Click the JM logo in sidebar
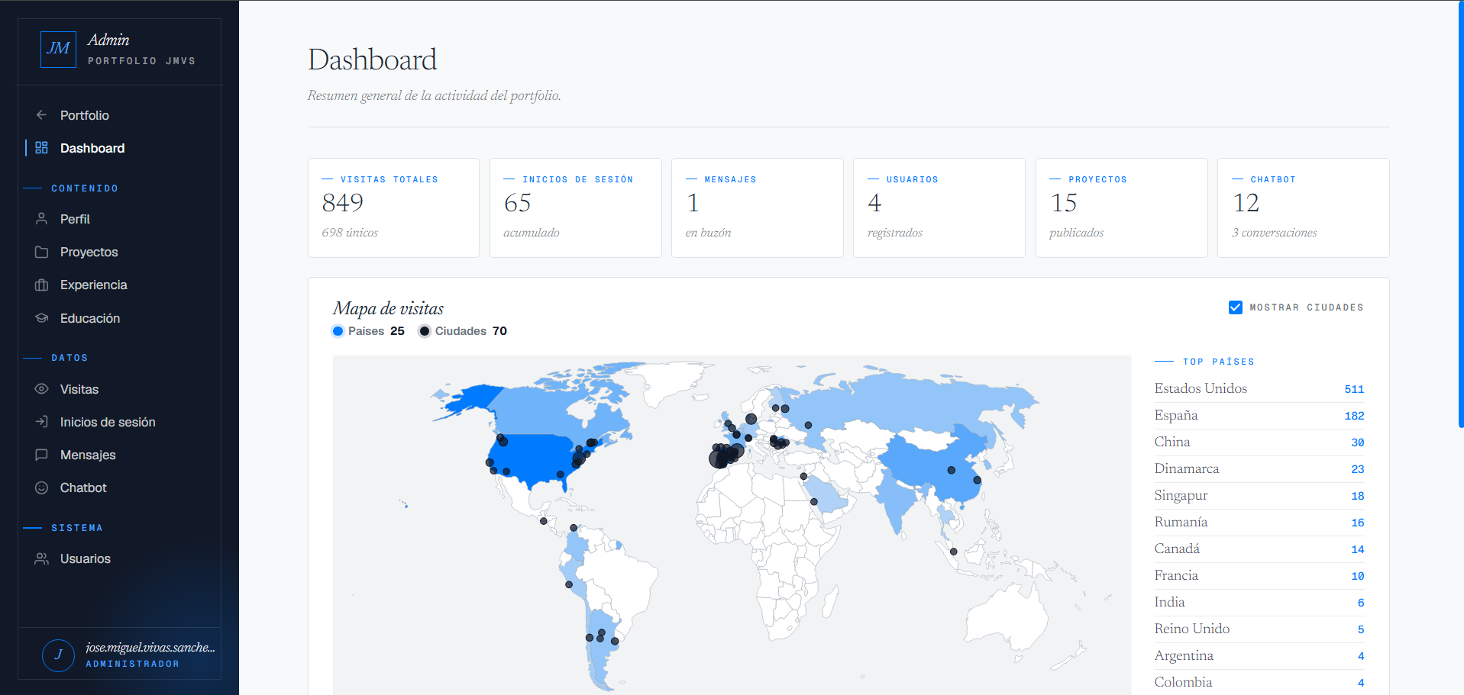 58,49
